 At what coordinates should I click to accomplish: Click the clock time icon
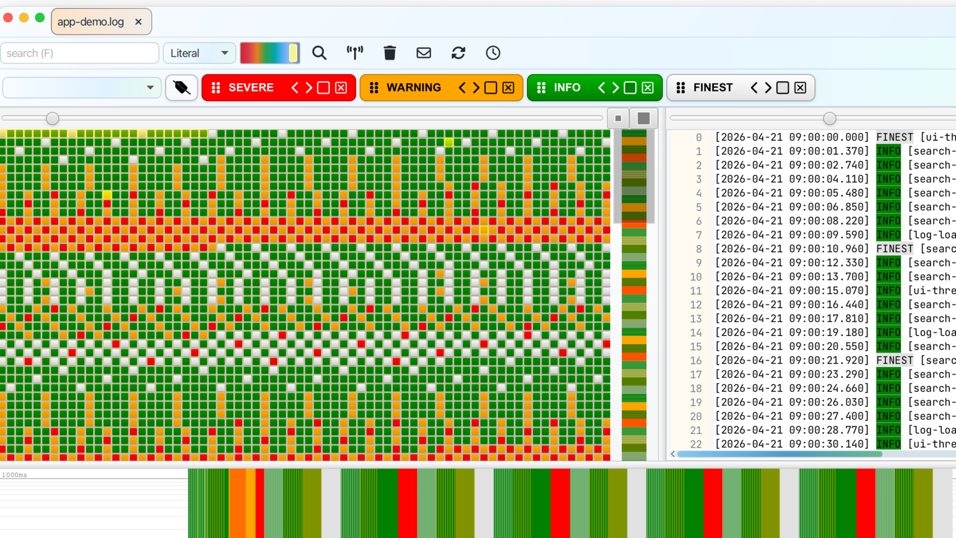pos(493,53)
